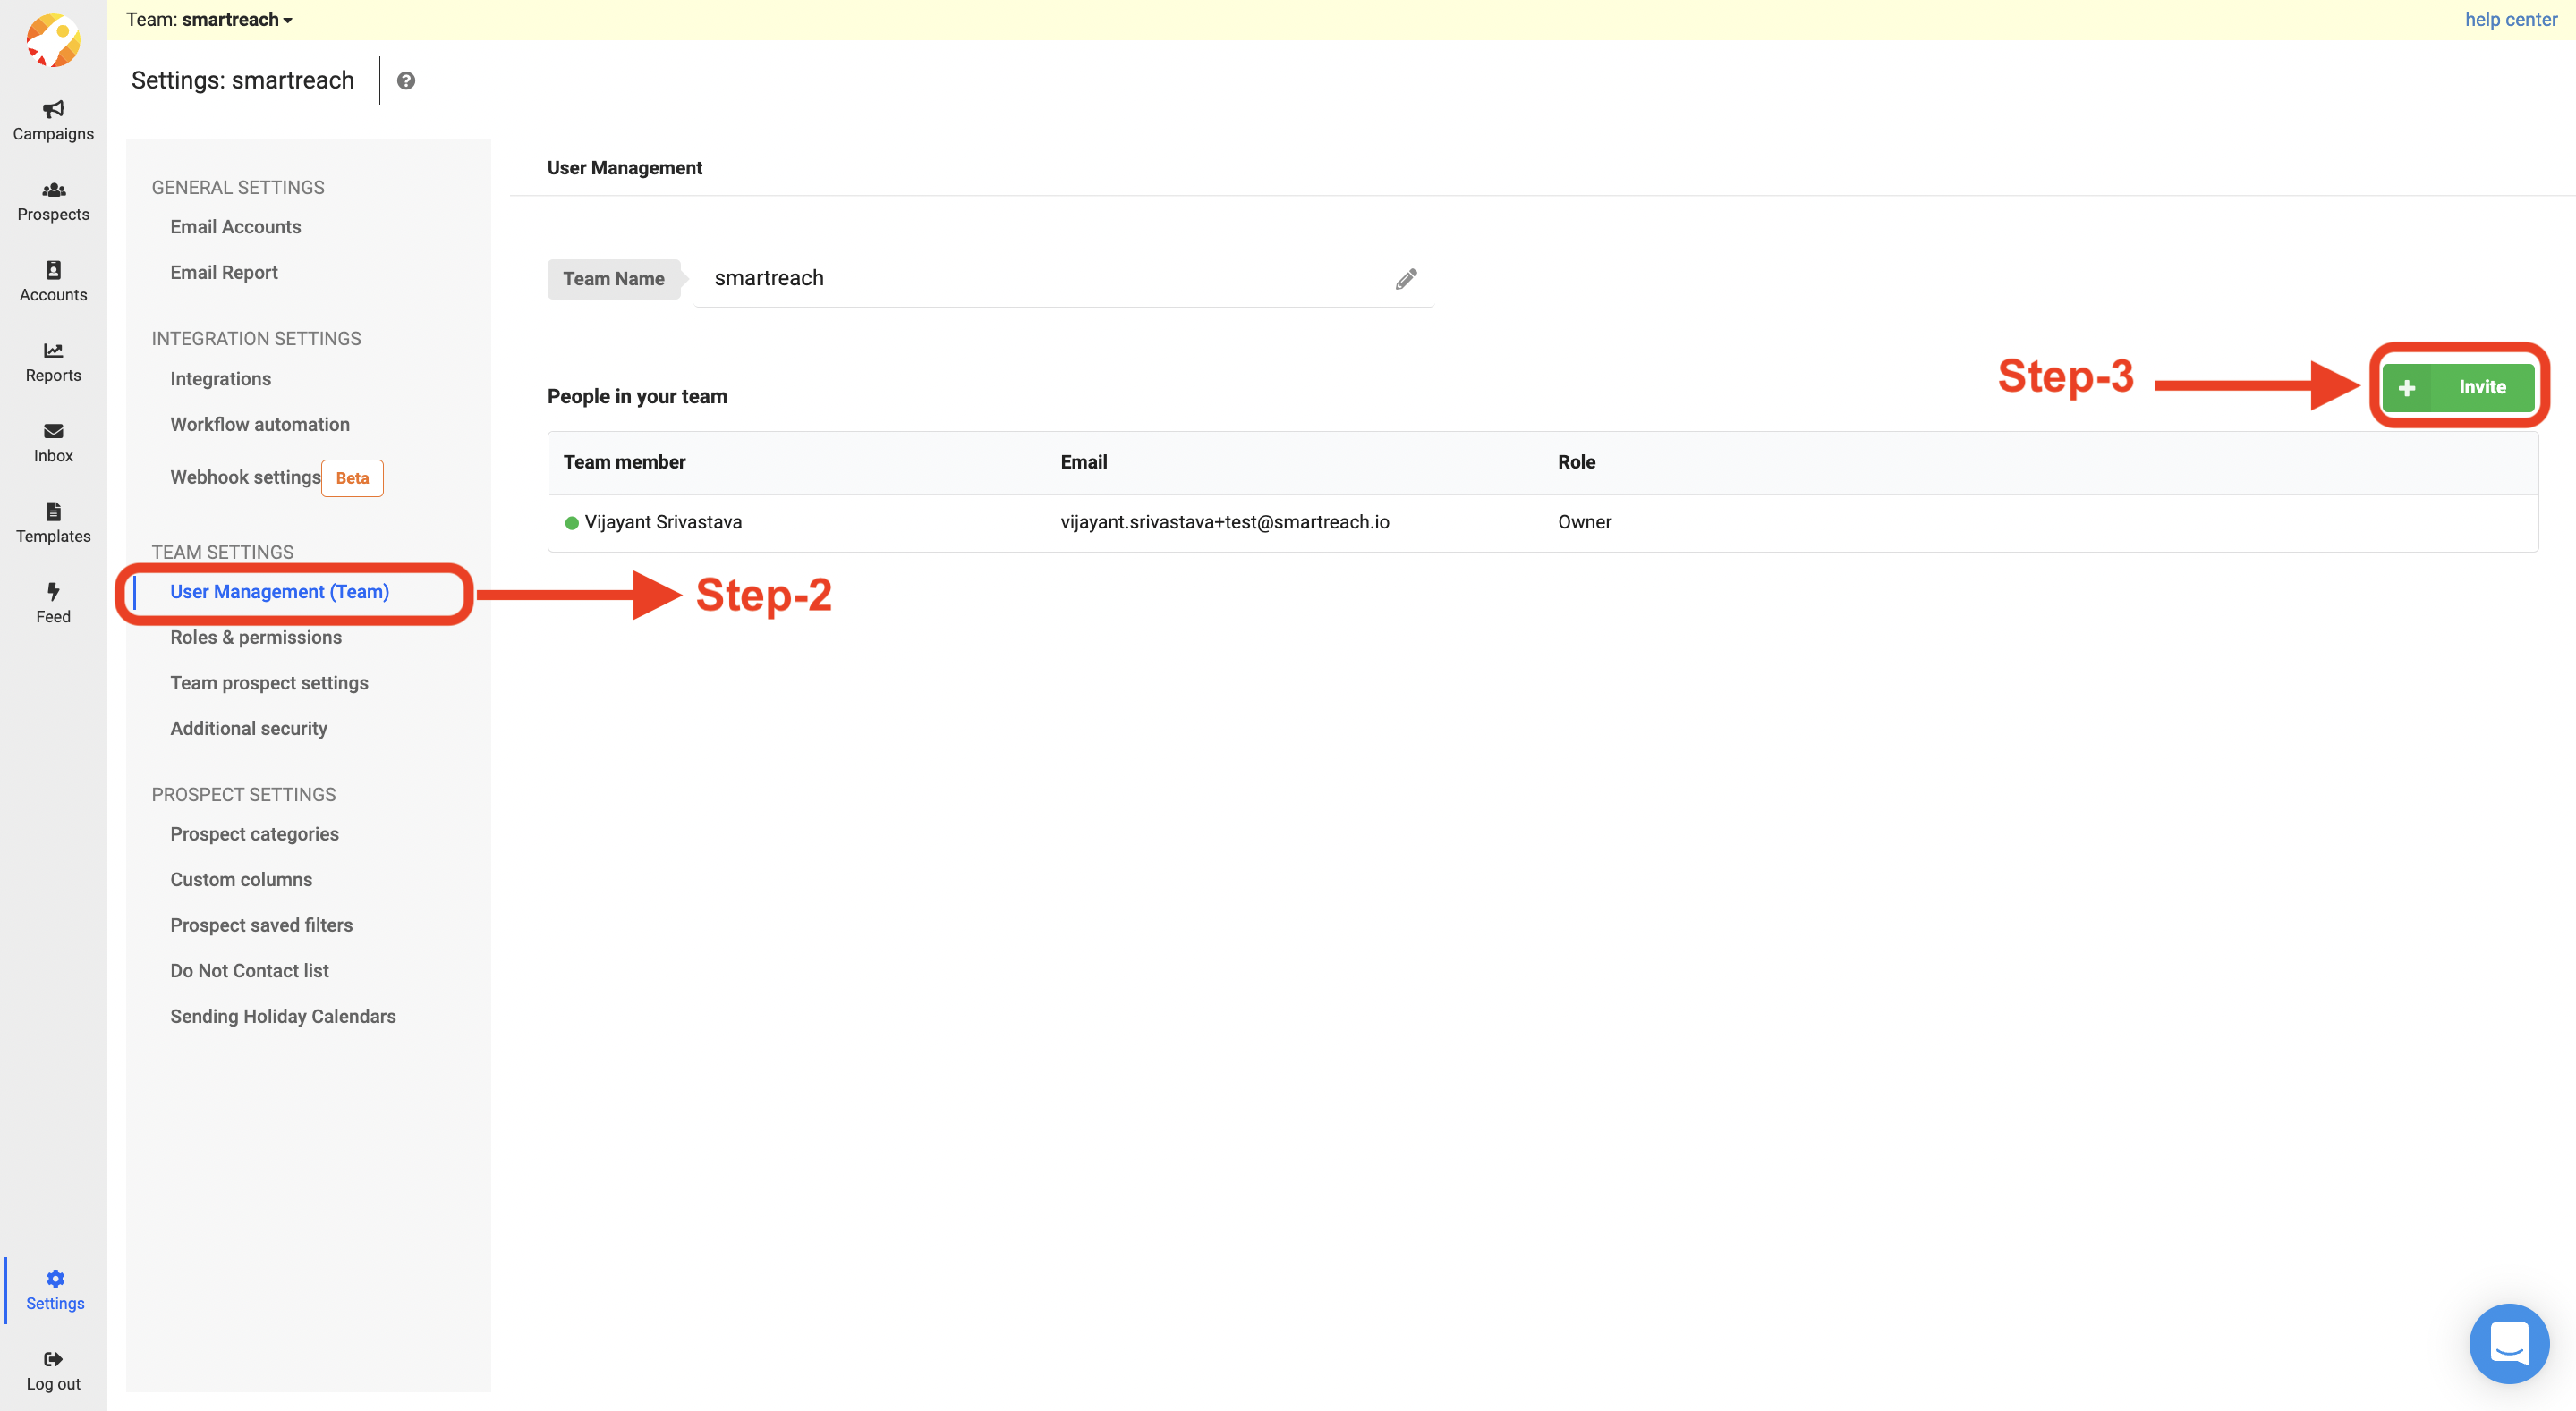Click the Log out icon
The image size is (2576, 1411).
point(53,1359)
